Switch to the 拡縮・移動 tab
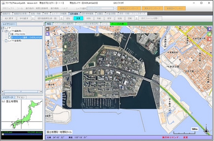 pos(36,14)
